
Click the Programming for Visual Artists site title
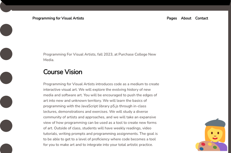(x=58, y=18)
